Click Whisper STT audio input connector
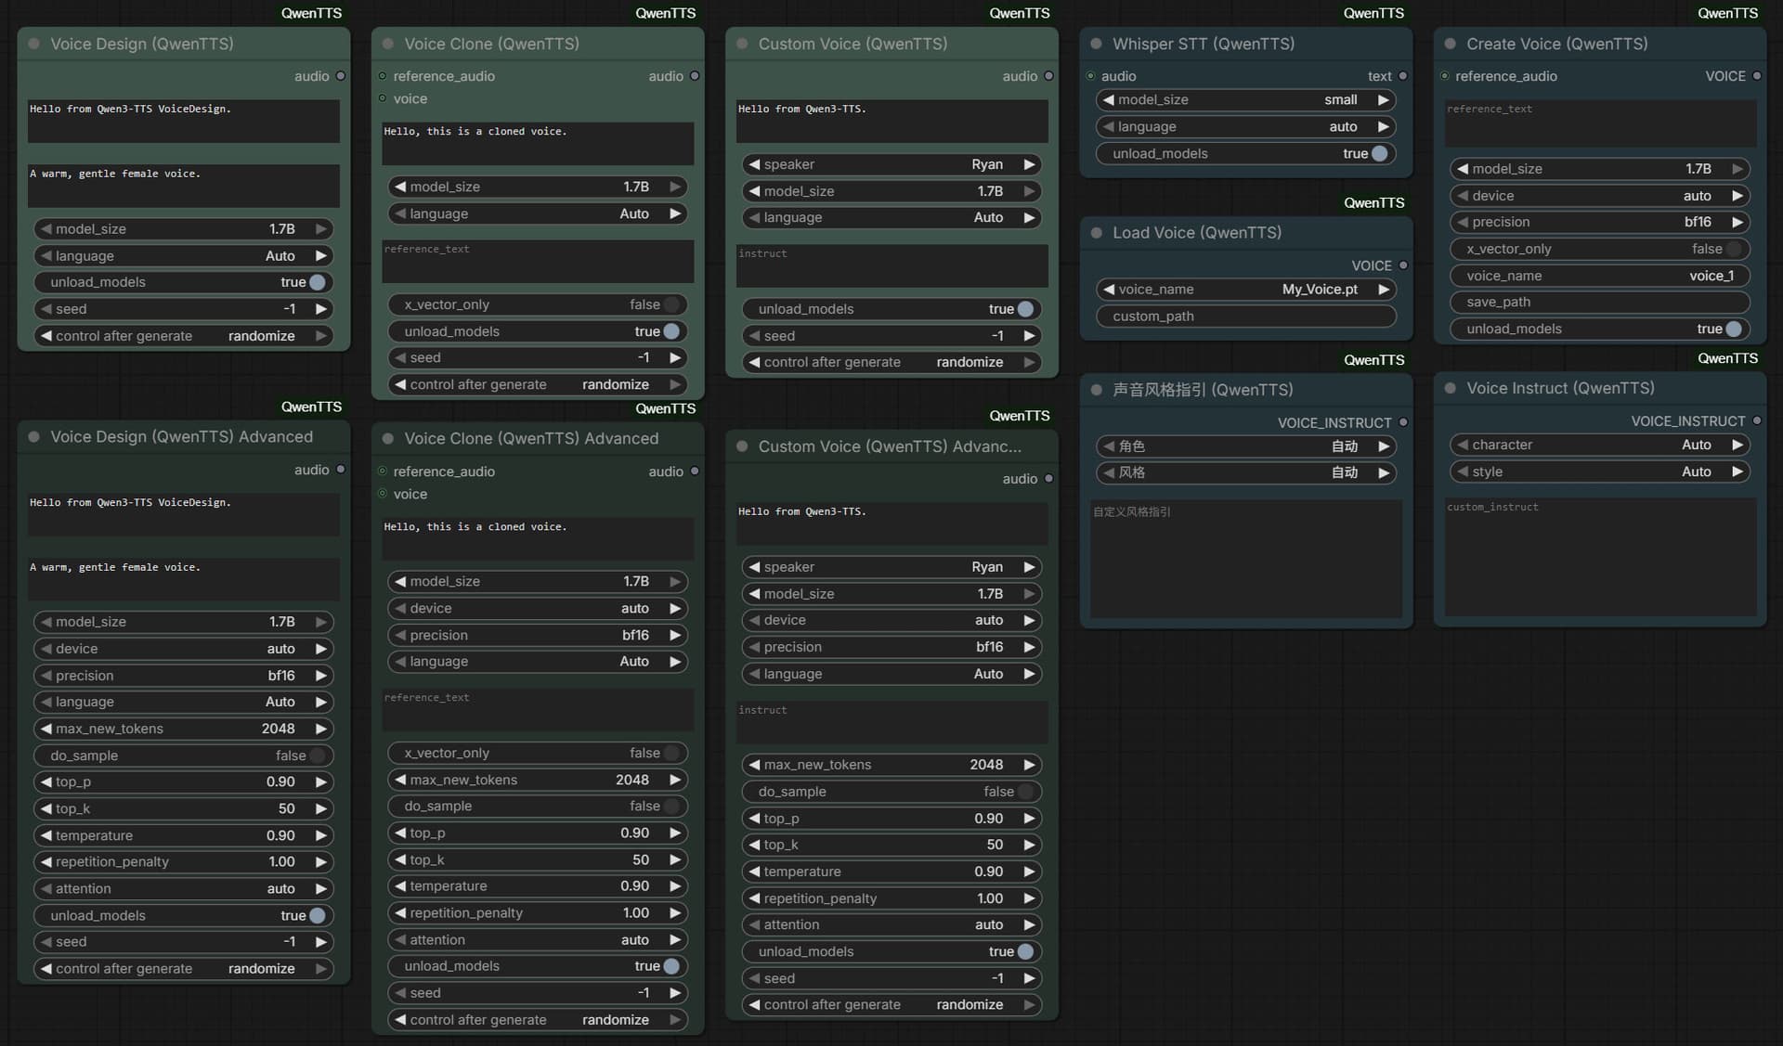 (1090, 76)
